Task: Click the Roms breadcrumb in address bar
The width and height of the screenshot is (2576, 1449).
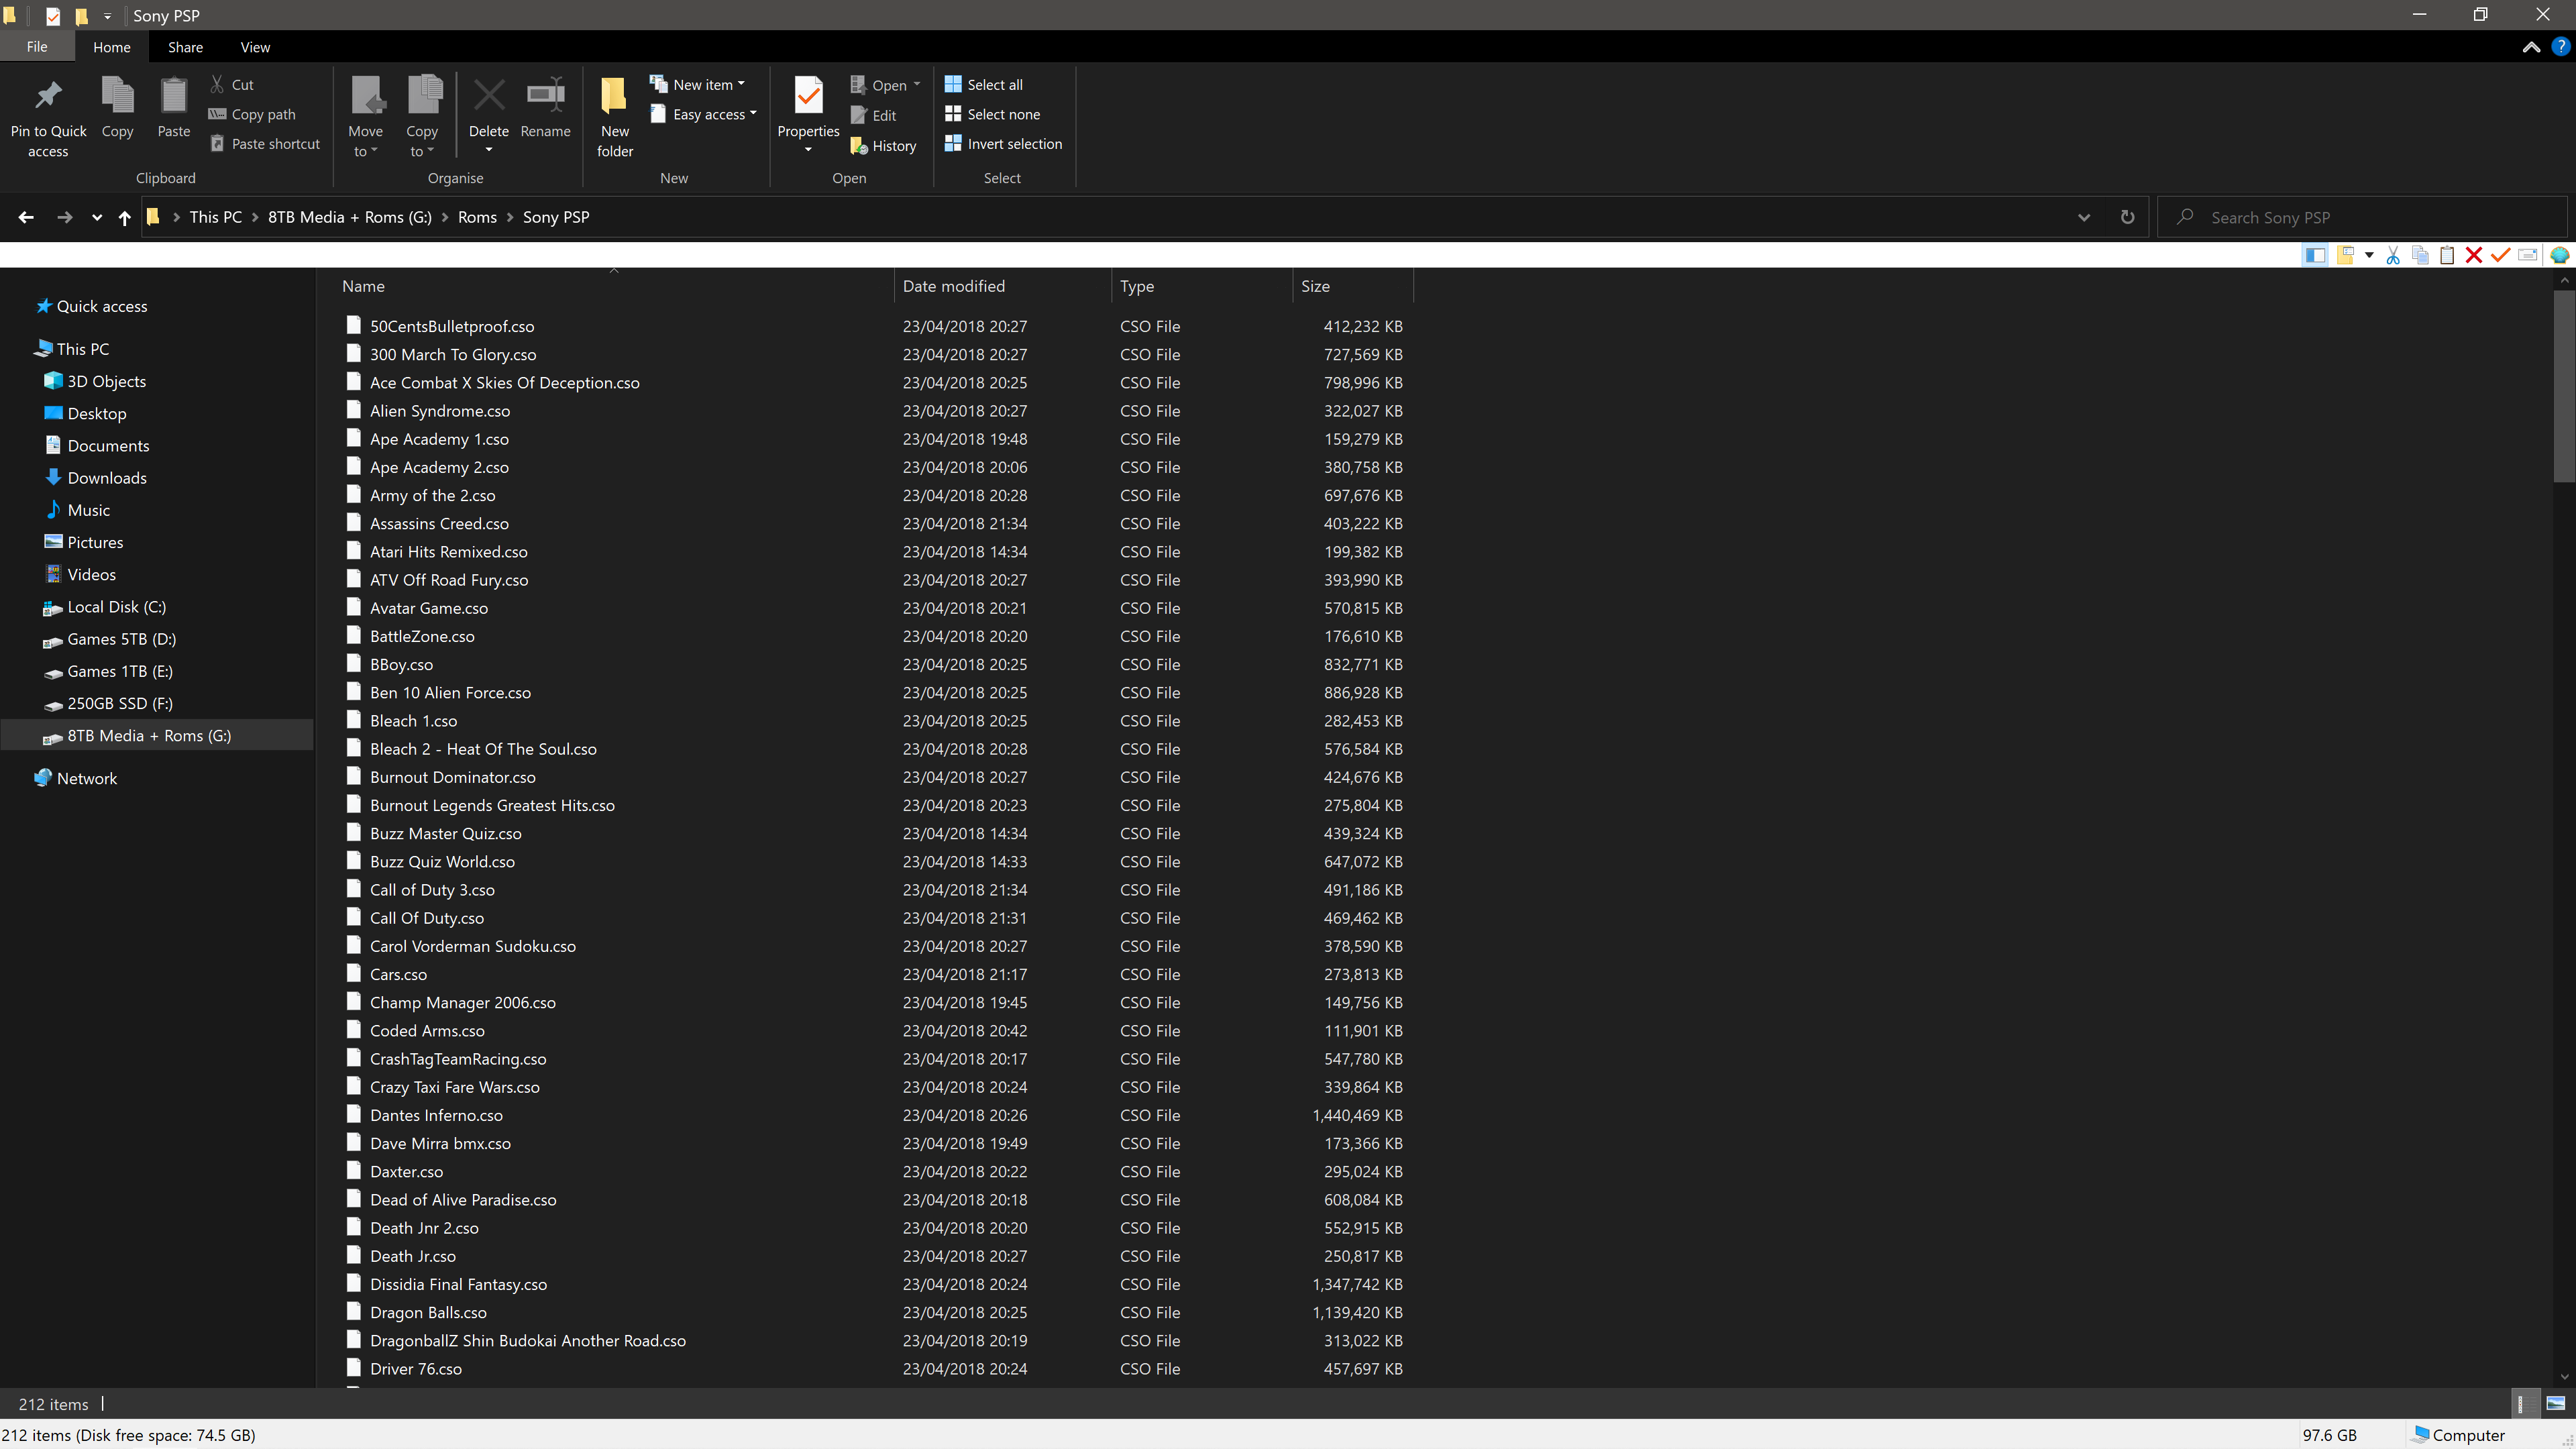Action: pos(477,217)
